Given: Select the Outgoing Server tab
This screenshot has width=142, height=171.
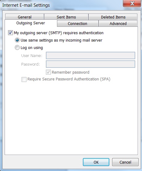Looking at the screenshot, I should (x=31, y=23).
